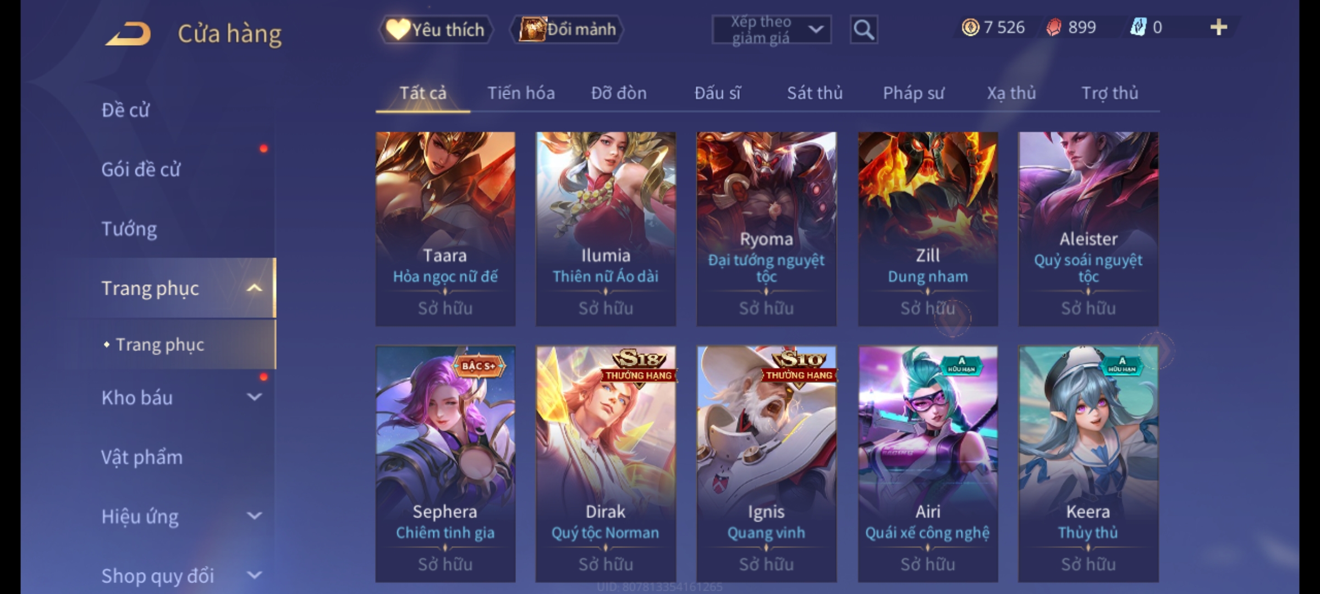This screenshot has width=1320, height=594.
Task: Open the search magnifier icon
Action: tap(864, 30)
